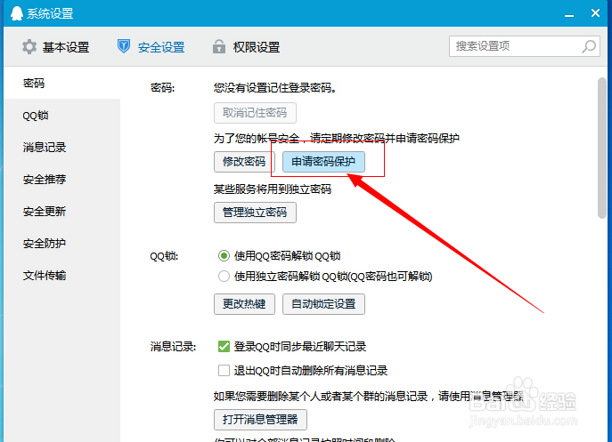Image resolution: width=612 pixels, height=442 pixels.
Task: Click the search magnifier icon
Action: click(589, 46)
